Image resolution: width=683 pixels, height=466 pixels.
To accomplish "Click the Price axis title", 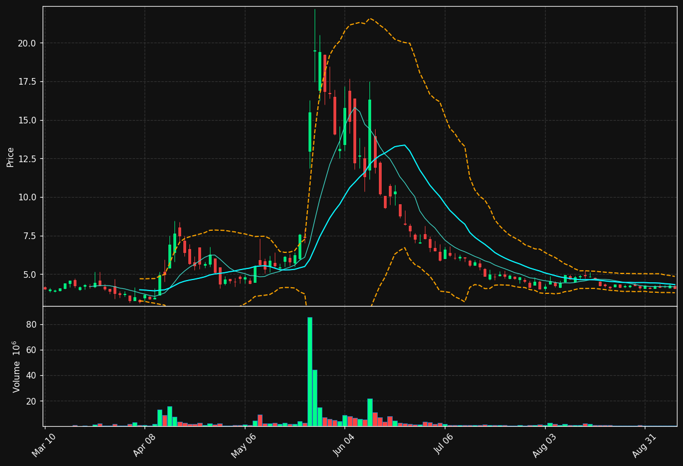I will [11, 157].
